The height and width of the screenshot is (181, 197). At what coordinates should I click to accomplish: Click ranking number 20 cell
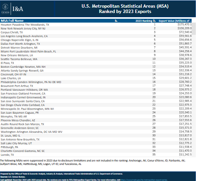coord(154,97)
